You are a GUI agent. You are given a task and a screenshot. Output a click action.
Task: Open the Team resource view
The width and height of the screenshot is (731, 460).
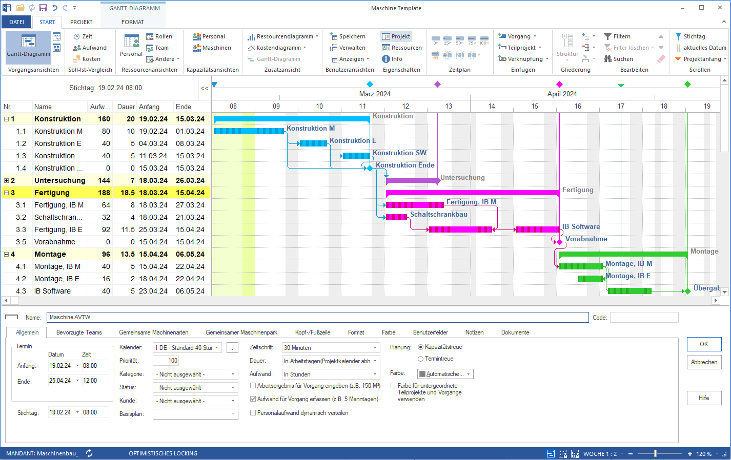tap(157, 48)
